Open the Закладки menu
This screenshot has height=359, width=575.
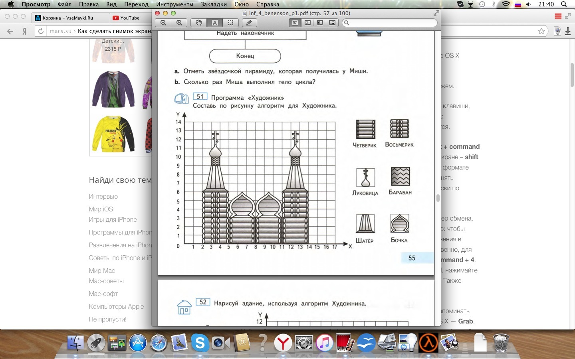coord(214,4)
